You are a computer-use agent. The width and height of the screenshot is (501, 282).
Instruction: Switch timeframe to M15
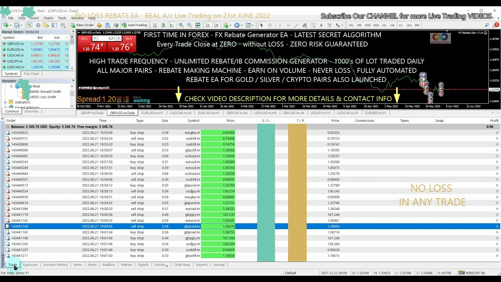point(368,25)
